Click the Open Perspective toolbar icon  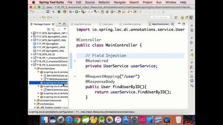[176, 17]
